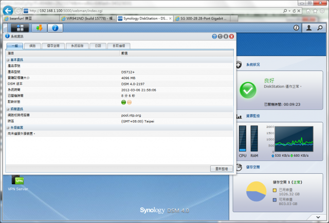Open the 系統狀況 widget link
This screenshot has width=329, height=223.
(253, 65)
